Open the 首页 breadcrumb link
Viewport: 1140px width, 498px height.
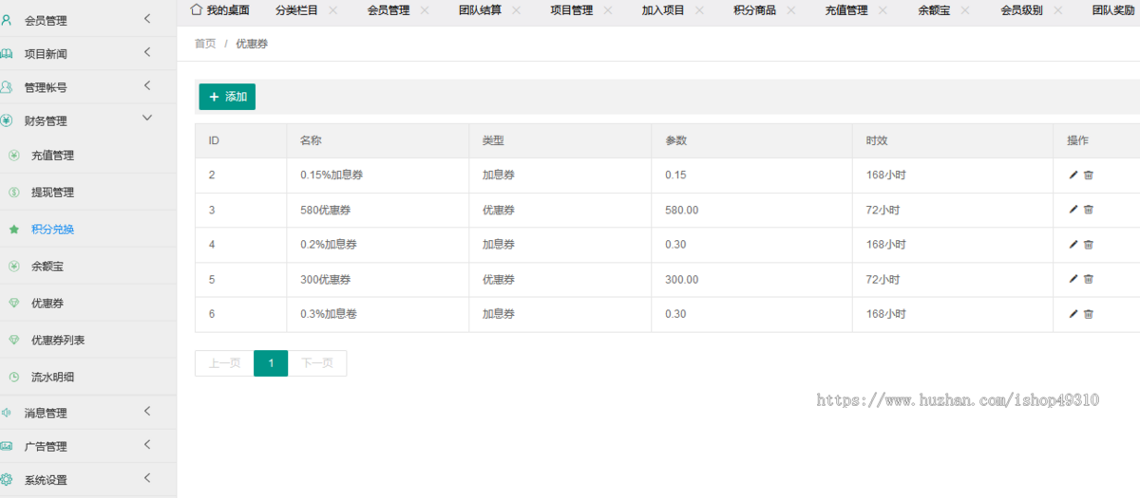click(x=205, y=44)
